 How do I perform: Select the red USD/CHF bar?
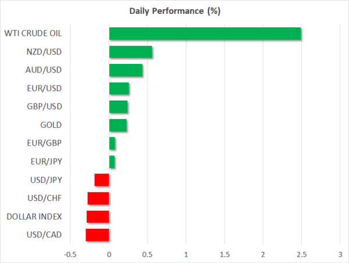(x=98, y=199)
